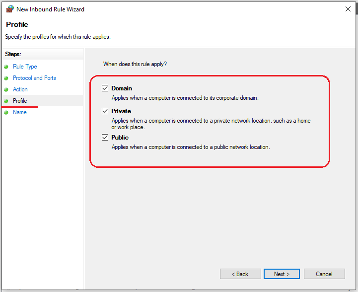Click the green bullet beside Name step
The image size is (358, 292).
(6, 113)
